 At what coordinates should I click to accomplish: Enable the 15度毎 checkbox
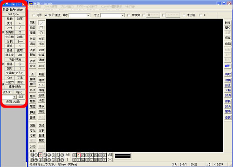[129, 15]
